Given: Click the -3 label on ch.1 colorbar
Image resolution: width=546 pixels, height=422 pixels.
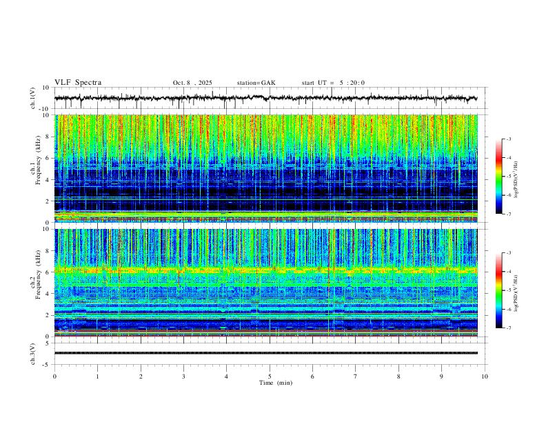Looking at the screenshot, I should point(508,139).
